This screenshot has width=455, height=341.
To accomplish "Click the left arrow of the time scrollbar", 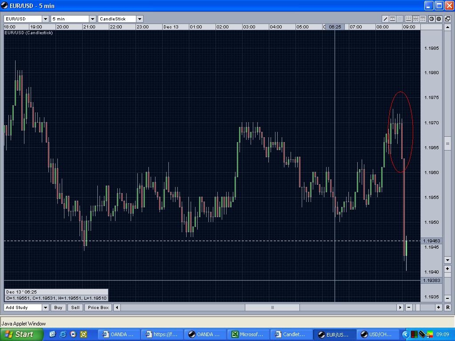I will [x=117, y=307].
